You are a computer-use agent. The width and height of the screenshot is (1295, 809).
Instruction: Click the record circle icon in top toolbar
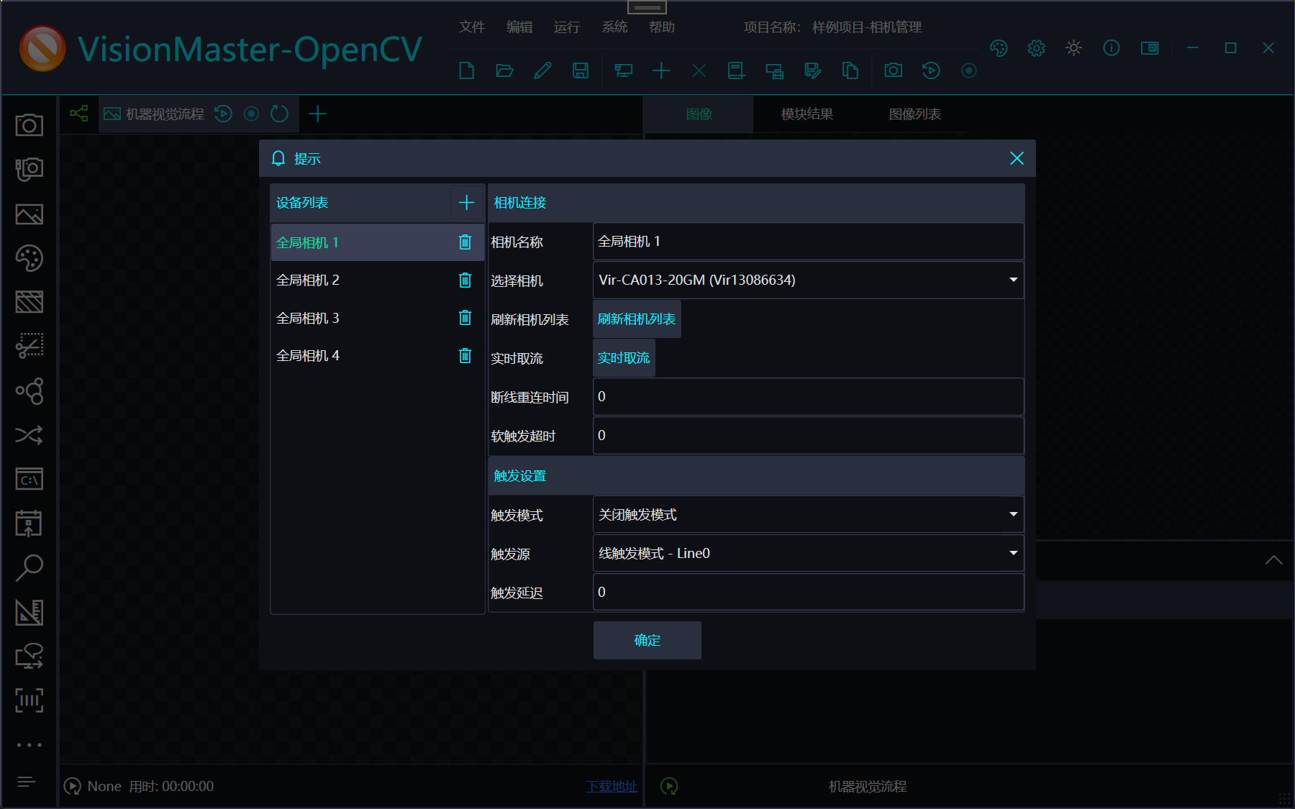(x=969, y=70)
